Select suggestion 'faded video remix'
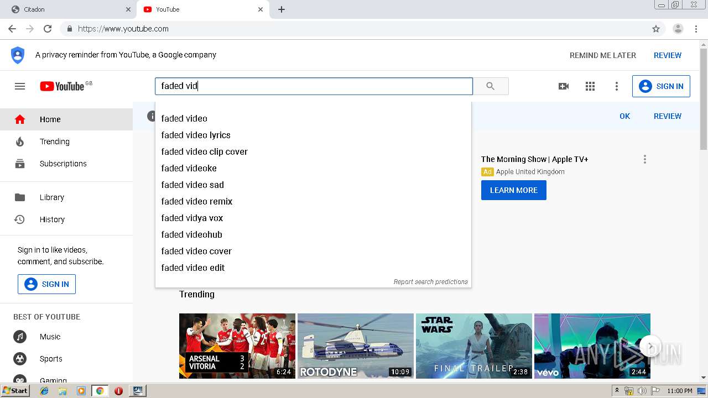The height and width of the screenshot is (398, 708). [x=313, y=201]
